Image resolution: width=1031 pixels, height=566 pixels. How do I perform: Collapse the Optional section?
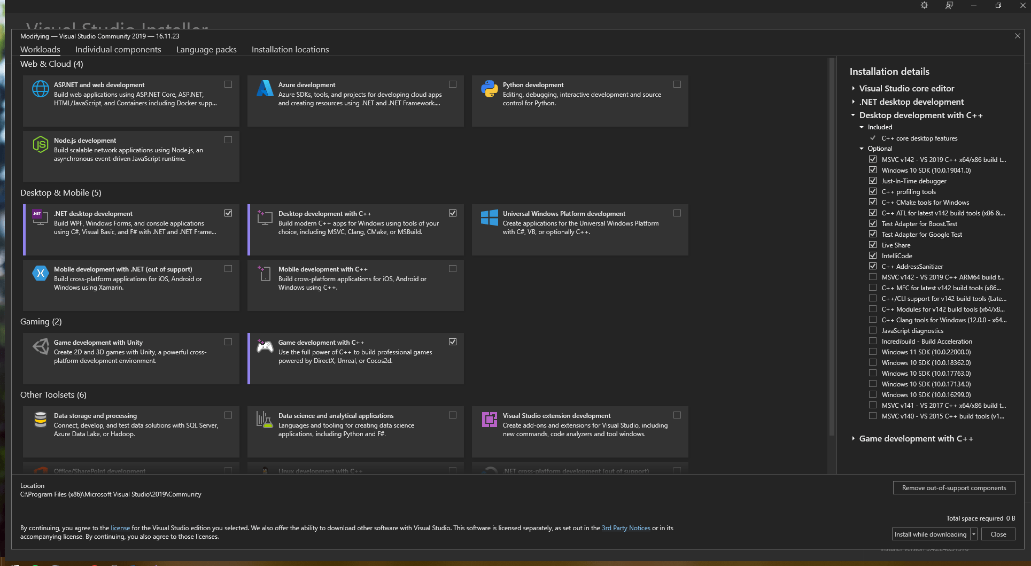[x=862, y=149]
